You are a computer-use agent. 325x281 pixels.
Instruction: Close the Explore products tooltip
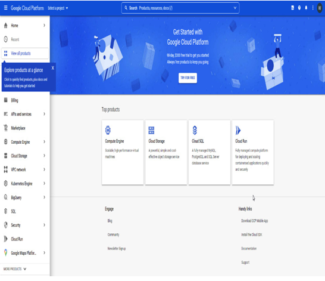(52, 68)
